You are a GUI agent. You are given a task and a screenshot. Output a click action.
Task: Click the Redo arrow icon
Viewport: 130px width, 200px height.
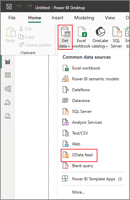coord(30,7)
